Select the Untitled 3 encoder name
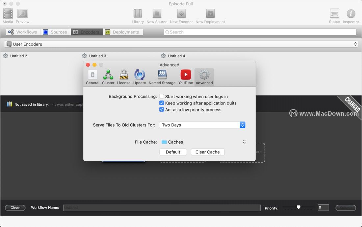 (98, 56)
